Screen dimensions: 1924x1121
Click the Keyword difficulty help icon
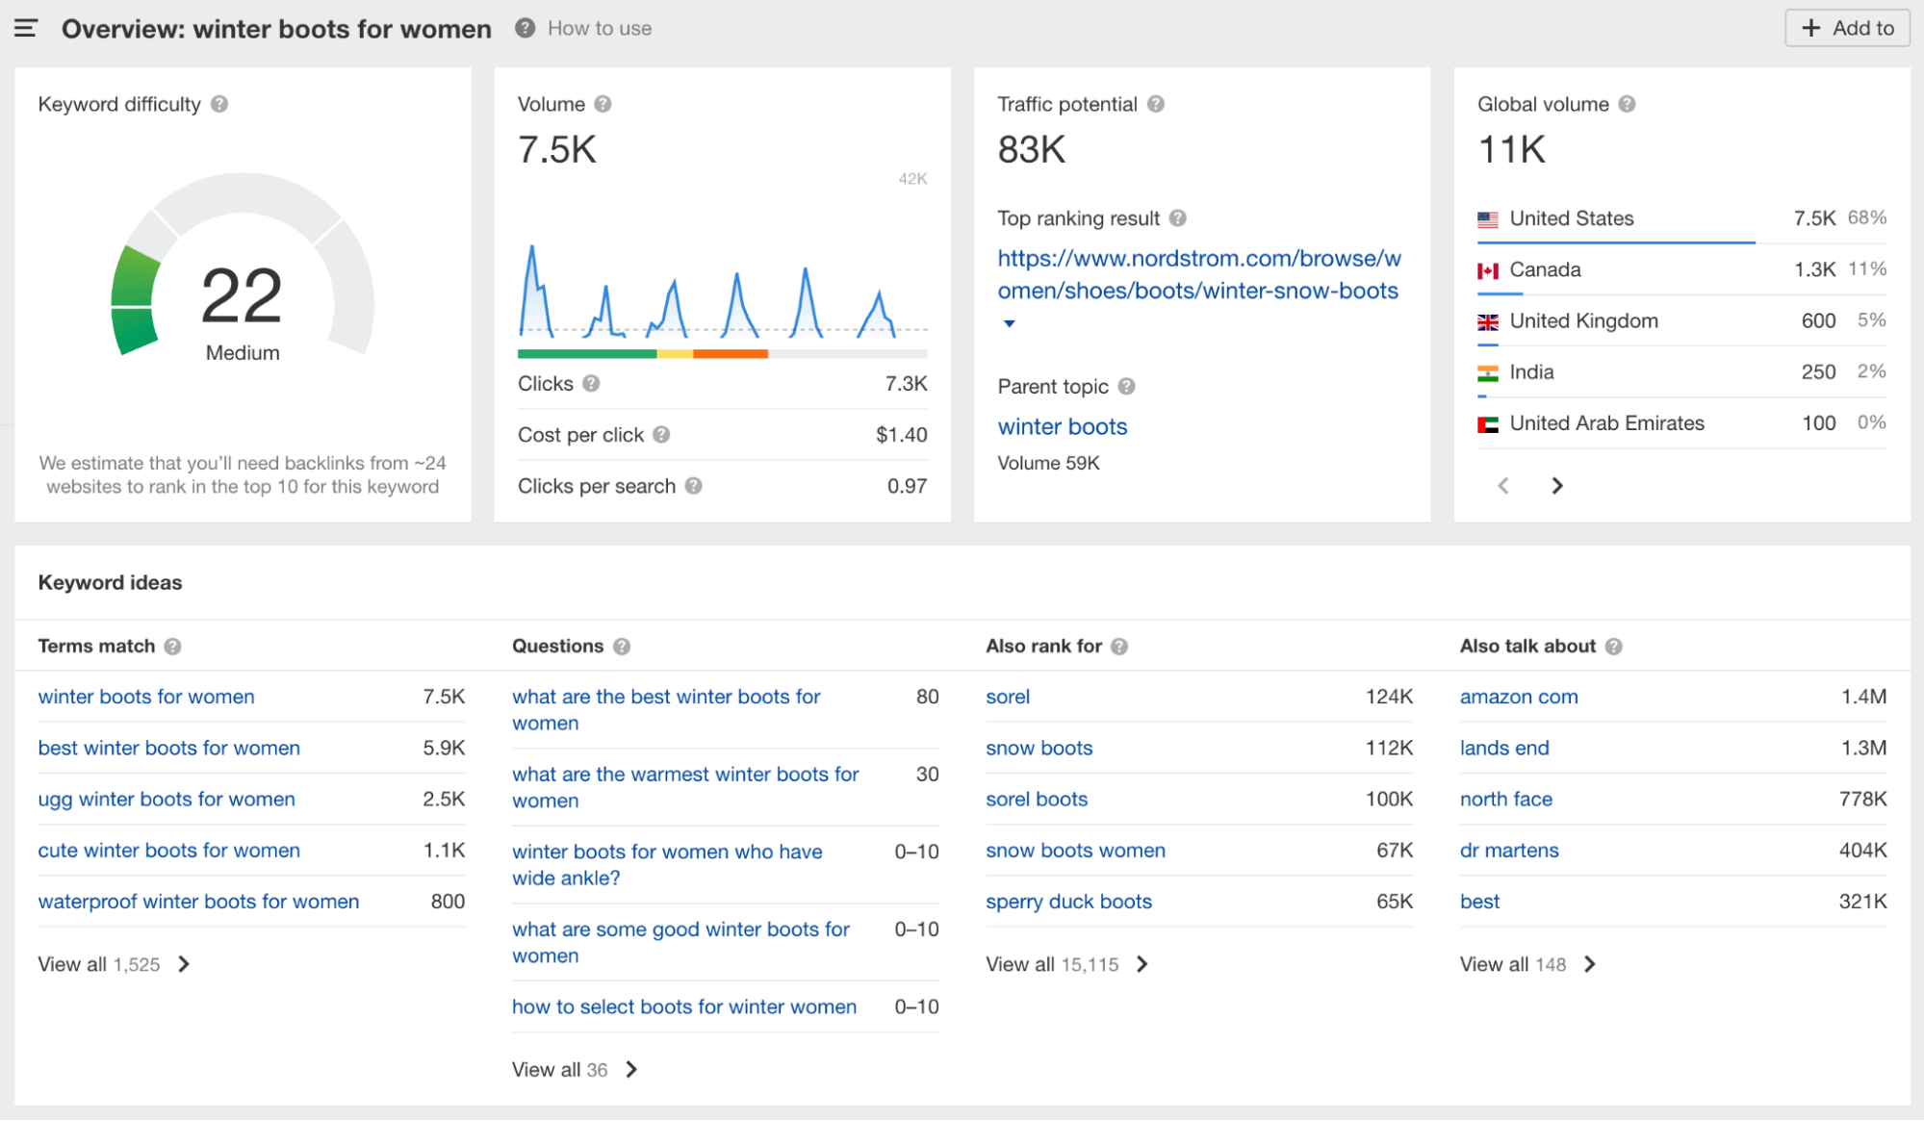[219, 104]
